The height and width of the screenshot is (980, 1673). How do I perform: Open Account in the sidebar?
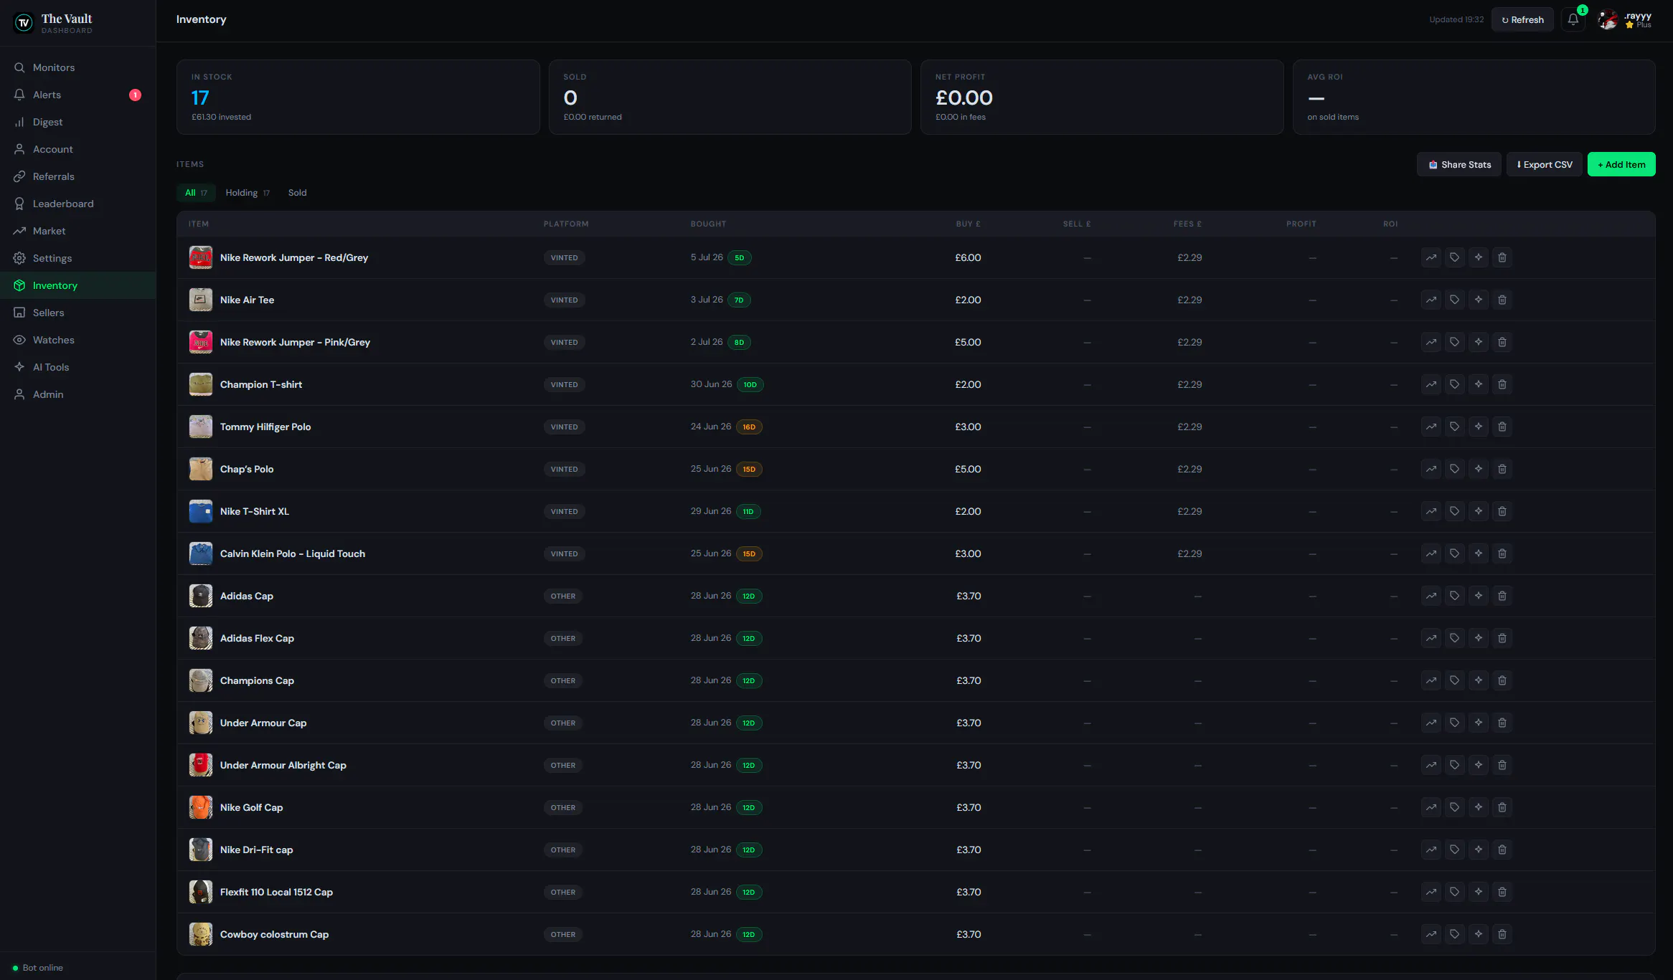[77, 149]
